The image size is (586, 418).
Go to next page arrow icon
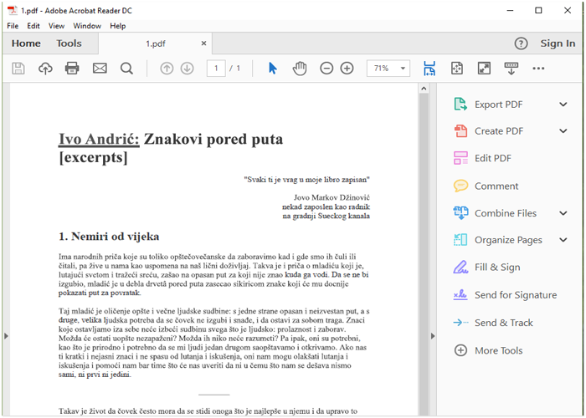click(187, 69)
